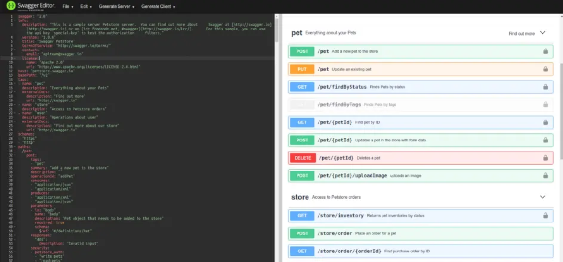Expand POST /pet 'Add a new pet' operation
The width and height of the screenshot is (563, 262).
(421, 51)
